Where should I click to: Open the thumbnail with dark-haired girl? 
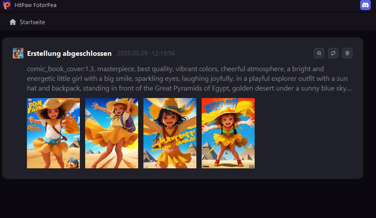coord(170,133)
